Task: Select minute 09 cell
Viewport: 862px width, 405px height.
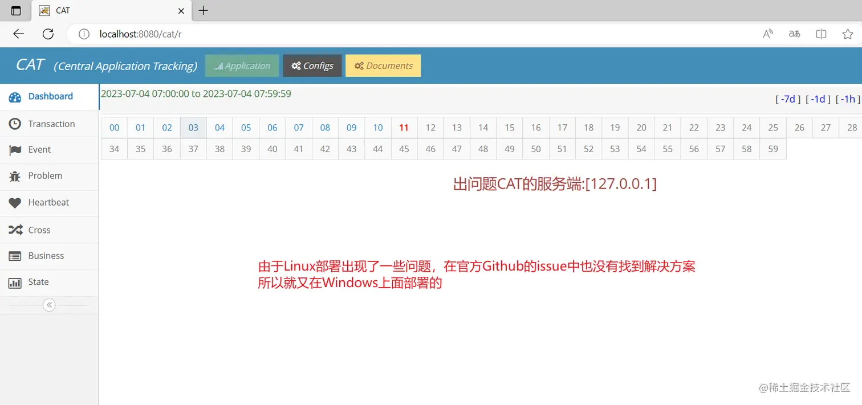Action: (x=352, y=128)
